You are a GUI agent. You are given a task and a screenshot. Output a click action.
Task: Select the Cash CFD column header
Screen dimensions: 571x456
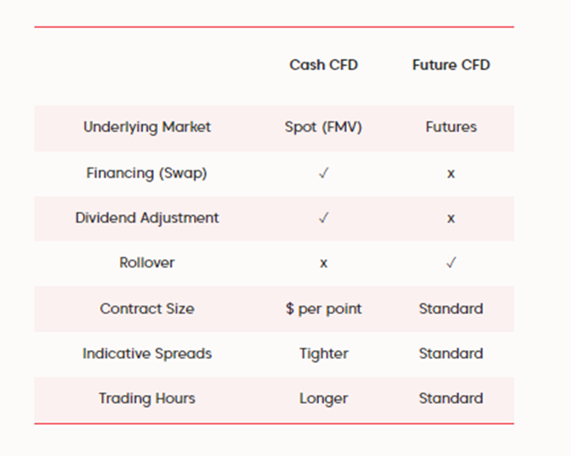pos(324,65)
